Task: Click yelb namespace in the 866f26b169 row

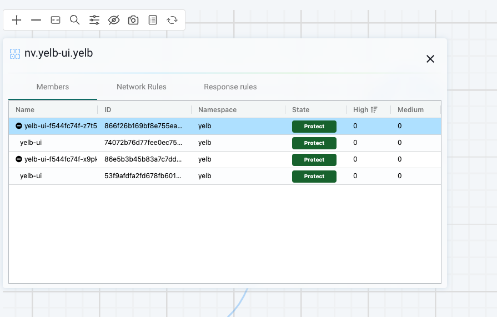Action: [x=205, y=126]
